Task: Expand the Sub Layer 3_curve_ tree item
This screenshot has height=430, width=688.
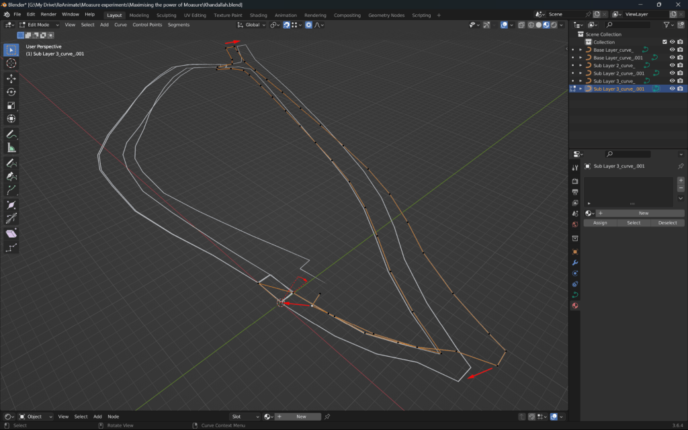Action: (580, 81)
